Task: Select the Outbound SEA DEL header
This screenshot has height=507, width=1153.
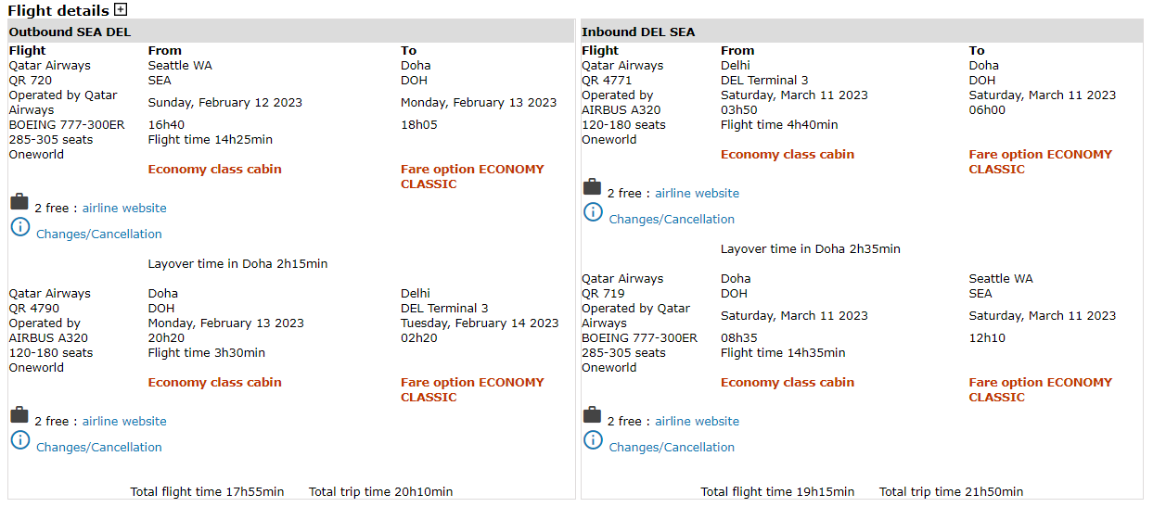Action: tap(70, 32)
